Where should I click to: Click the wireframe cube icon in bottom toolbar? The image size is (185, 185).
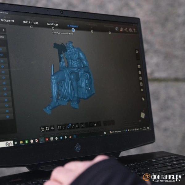(x=47, y=129)
